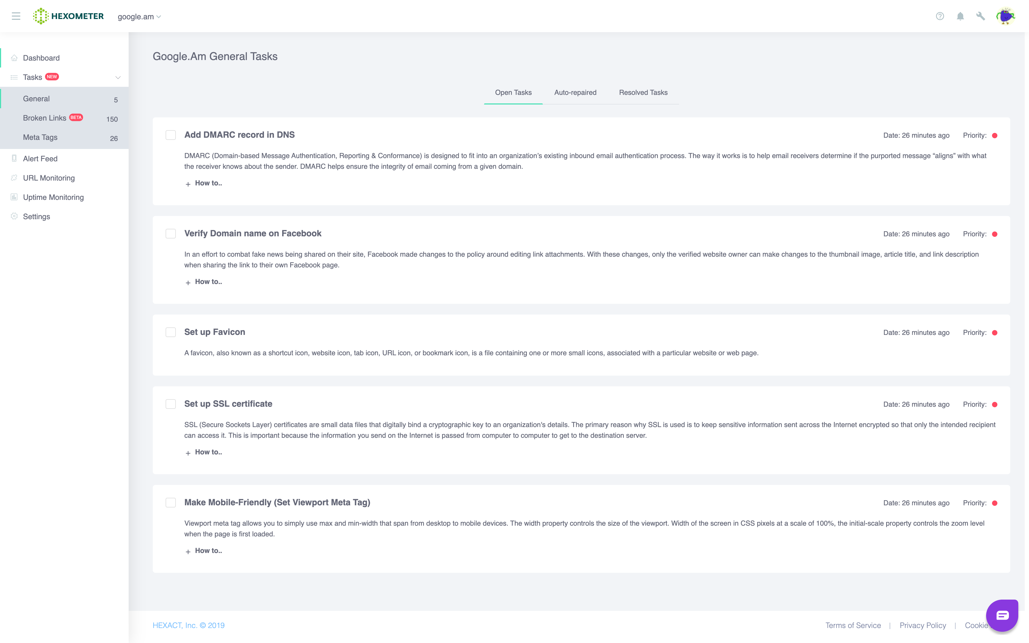The width and height of the screenshot is (1029, 643).
Task: Open the Privacy Policy link
Action: 923,625
